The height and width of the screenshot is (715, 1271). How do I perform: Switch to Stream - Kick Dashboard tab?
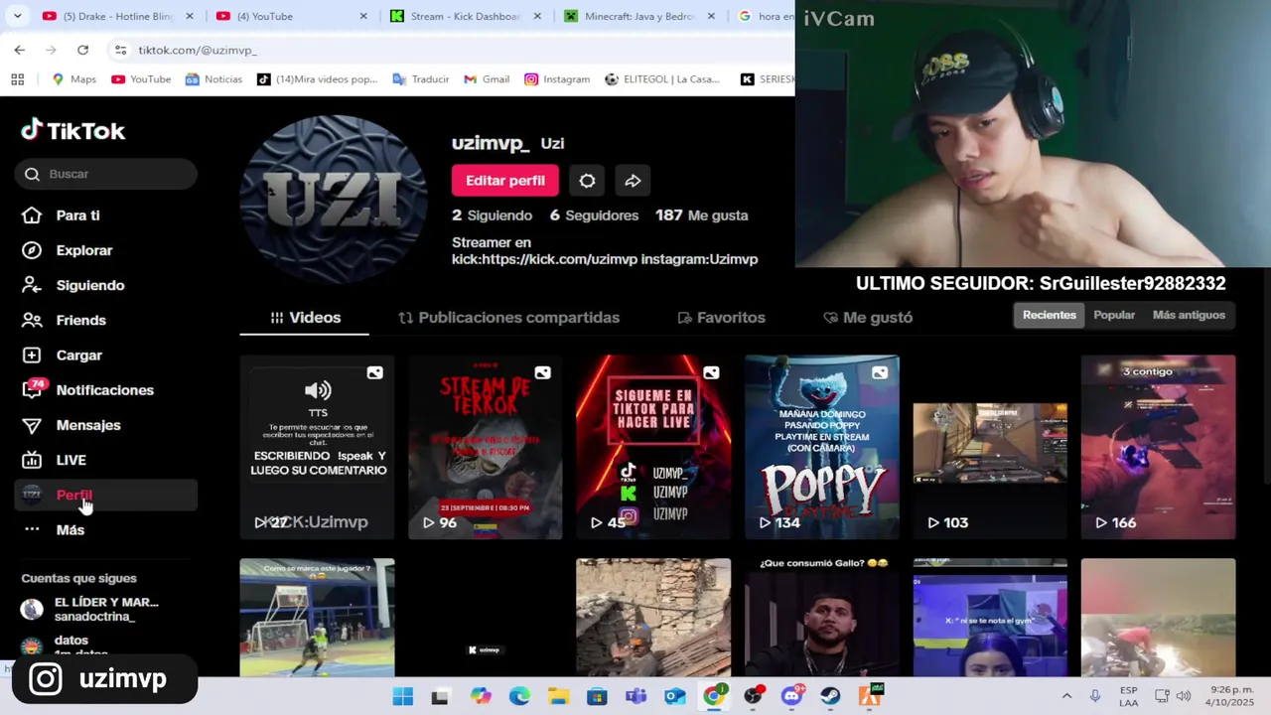(465, 16)
